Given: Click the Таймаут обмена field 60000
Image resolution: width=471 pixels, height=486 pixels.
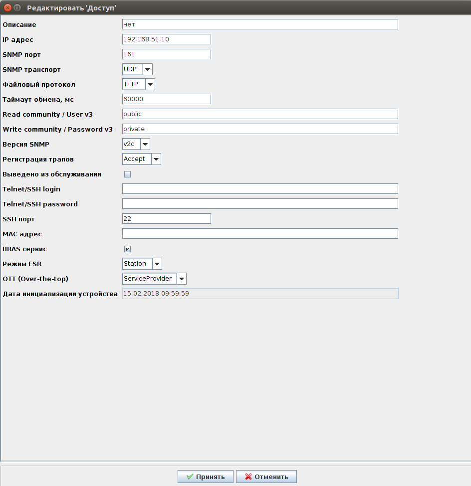Looking at the screenshot, I should tap(167, 99).
